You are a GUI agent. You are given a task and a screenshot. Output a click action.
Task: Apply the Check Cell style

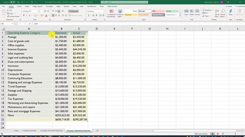click(158, 15)
